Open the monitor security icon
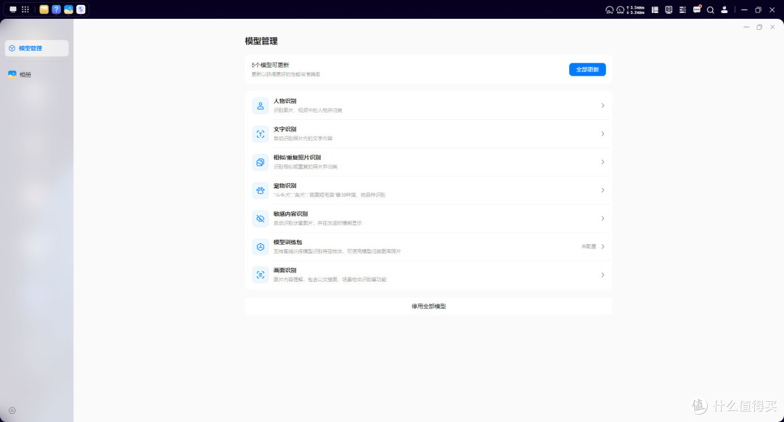Image resolution: width=784 pixels, height=422 pixels. [x=669, y=9]
